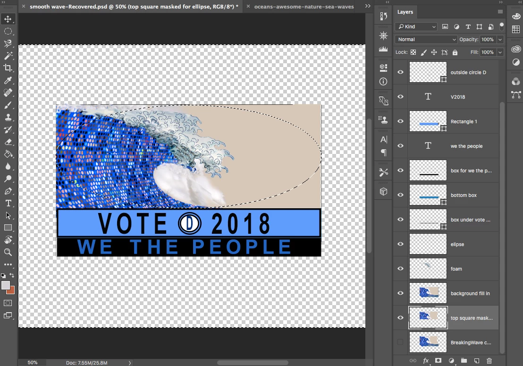Hide the background fill in layer

400,293
